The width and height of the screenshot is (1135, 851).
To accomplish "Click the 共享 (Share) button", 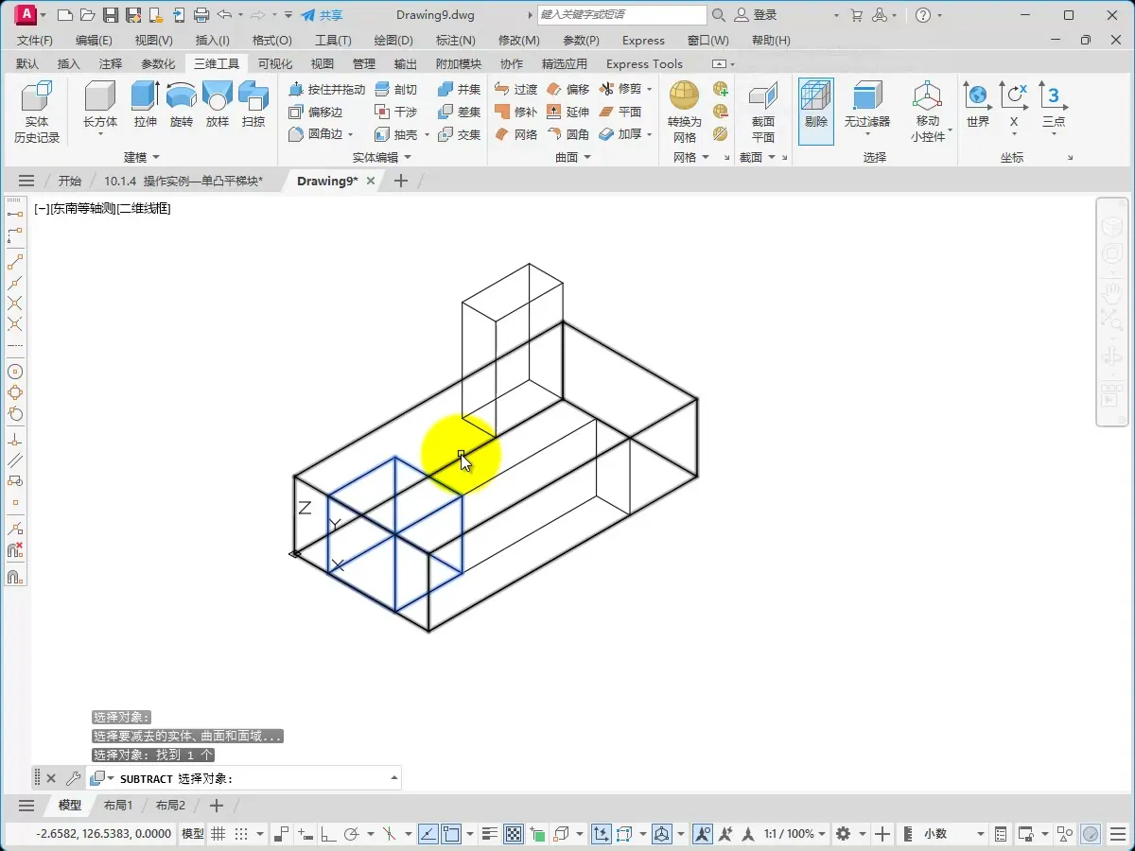I will pos(322,15).
